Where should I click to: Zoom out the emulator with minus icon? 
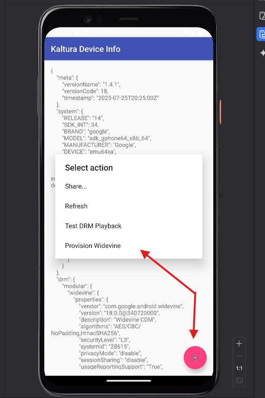(x=239, y=356)
